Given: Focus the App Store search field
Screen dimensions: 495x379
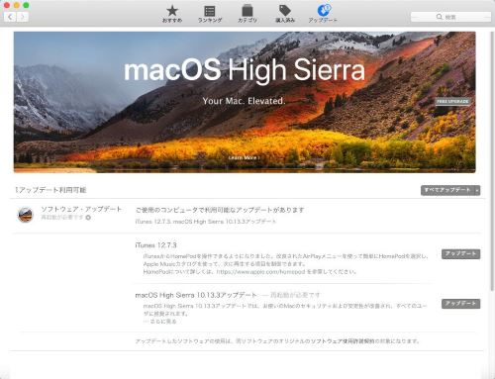Looking at the screenshot, I should [x=450, y=17].
